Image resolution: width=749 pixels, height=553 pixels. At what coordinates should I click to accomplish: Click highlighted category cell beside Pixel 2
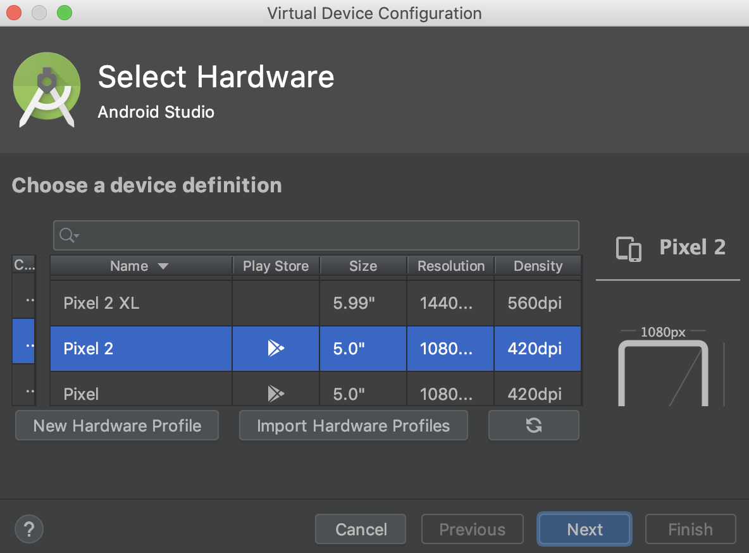point(23,341)
